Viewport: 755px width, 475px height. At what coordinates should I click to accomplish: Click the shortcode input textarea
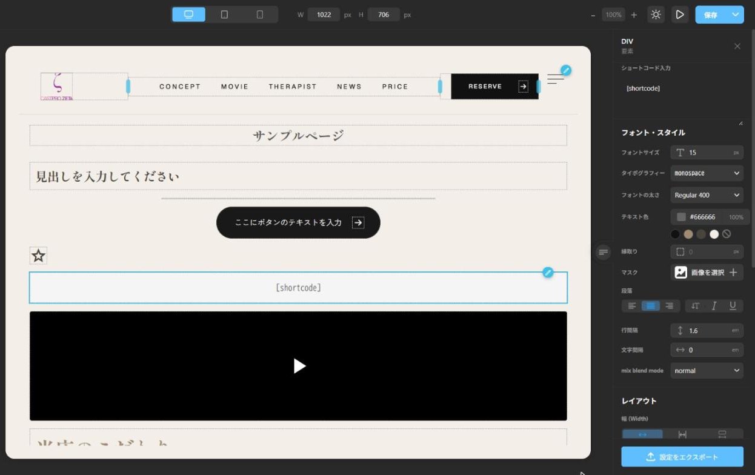pos(682,100)
